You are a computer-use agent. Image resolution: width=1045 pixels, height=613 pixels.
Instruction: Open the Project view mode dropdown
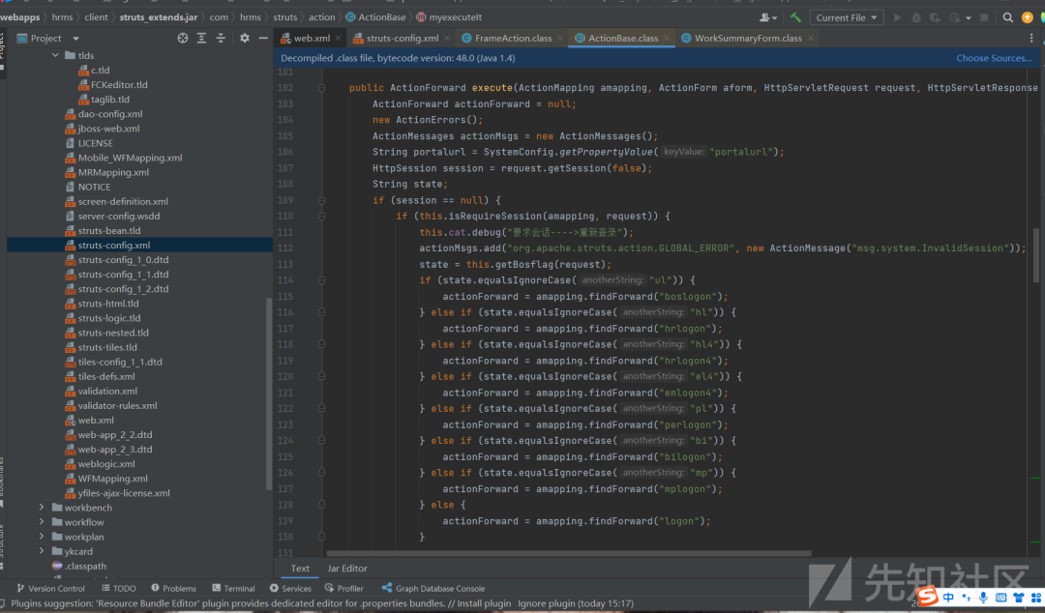[x=75, y=39]
